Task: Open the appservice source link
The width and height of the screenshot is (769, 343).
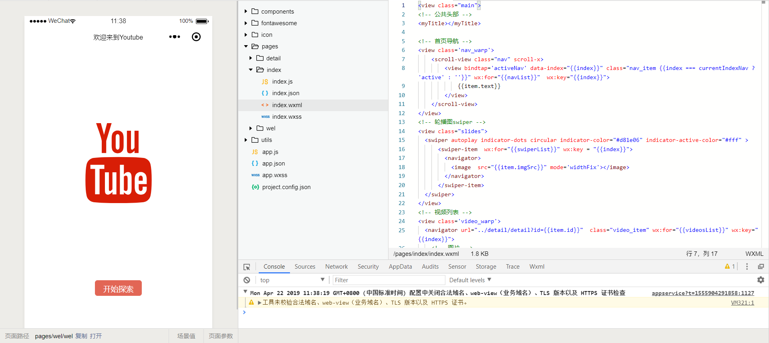Action: click(703, 293)
